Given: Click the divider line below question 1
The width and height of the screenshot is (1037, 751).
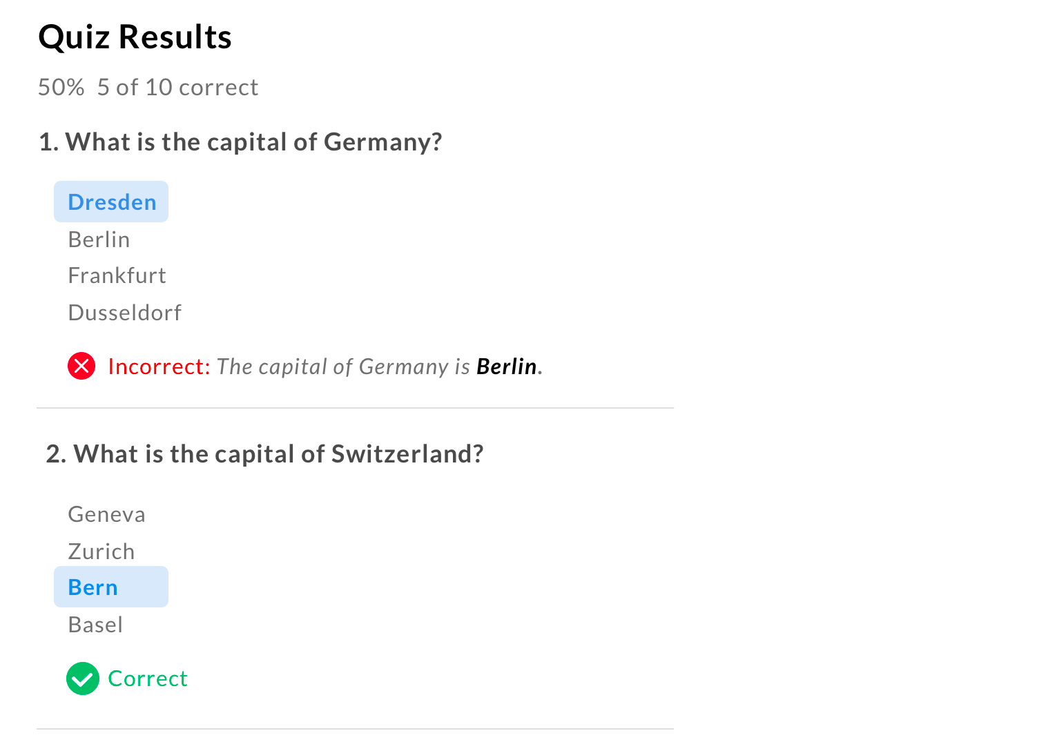Looking at the screenshot, I should point(355,408).
